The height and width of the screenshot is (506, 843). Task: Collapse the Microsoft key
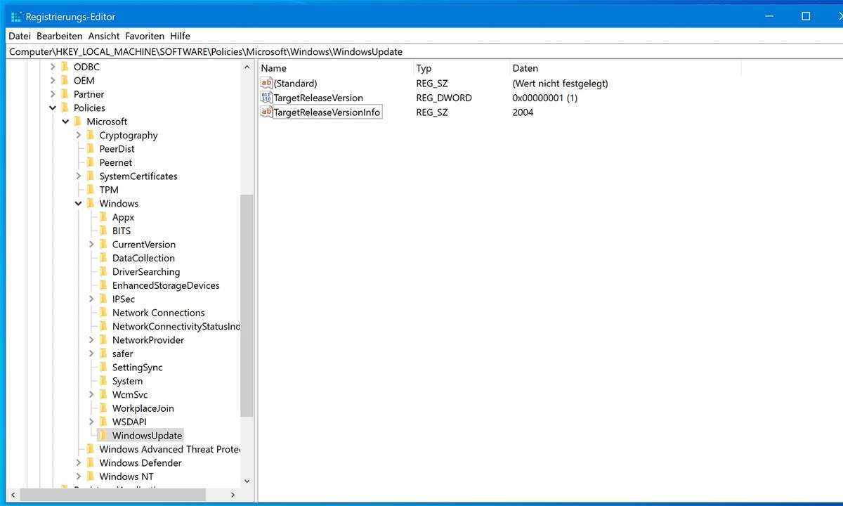(x=65, y=122)
